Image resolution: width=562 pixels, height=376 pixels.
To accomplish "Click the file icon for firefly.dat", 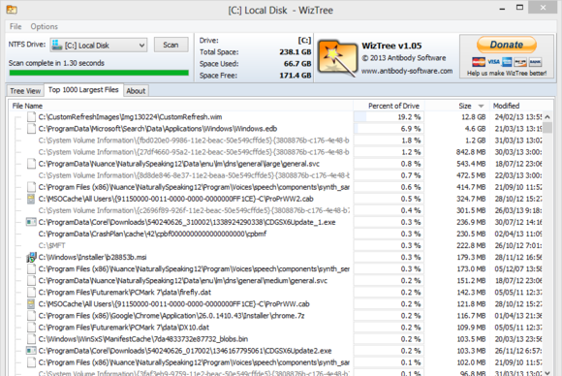I will point(32,292).
